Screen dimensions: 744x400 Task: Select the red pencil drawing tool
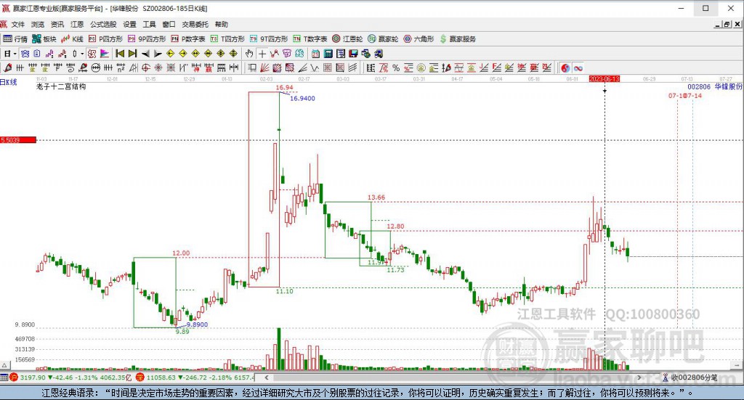pyautogui.click(x=7, y=68)
